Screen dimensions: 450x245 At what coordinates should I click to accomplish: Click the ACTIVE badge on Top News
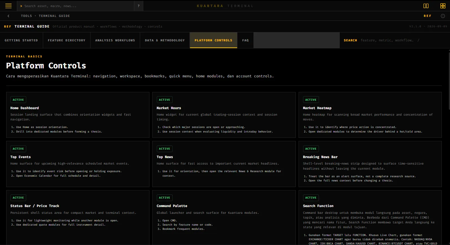pyautogui.click(x=164, y=149)
